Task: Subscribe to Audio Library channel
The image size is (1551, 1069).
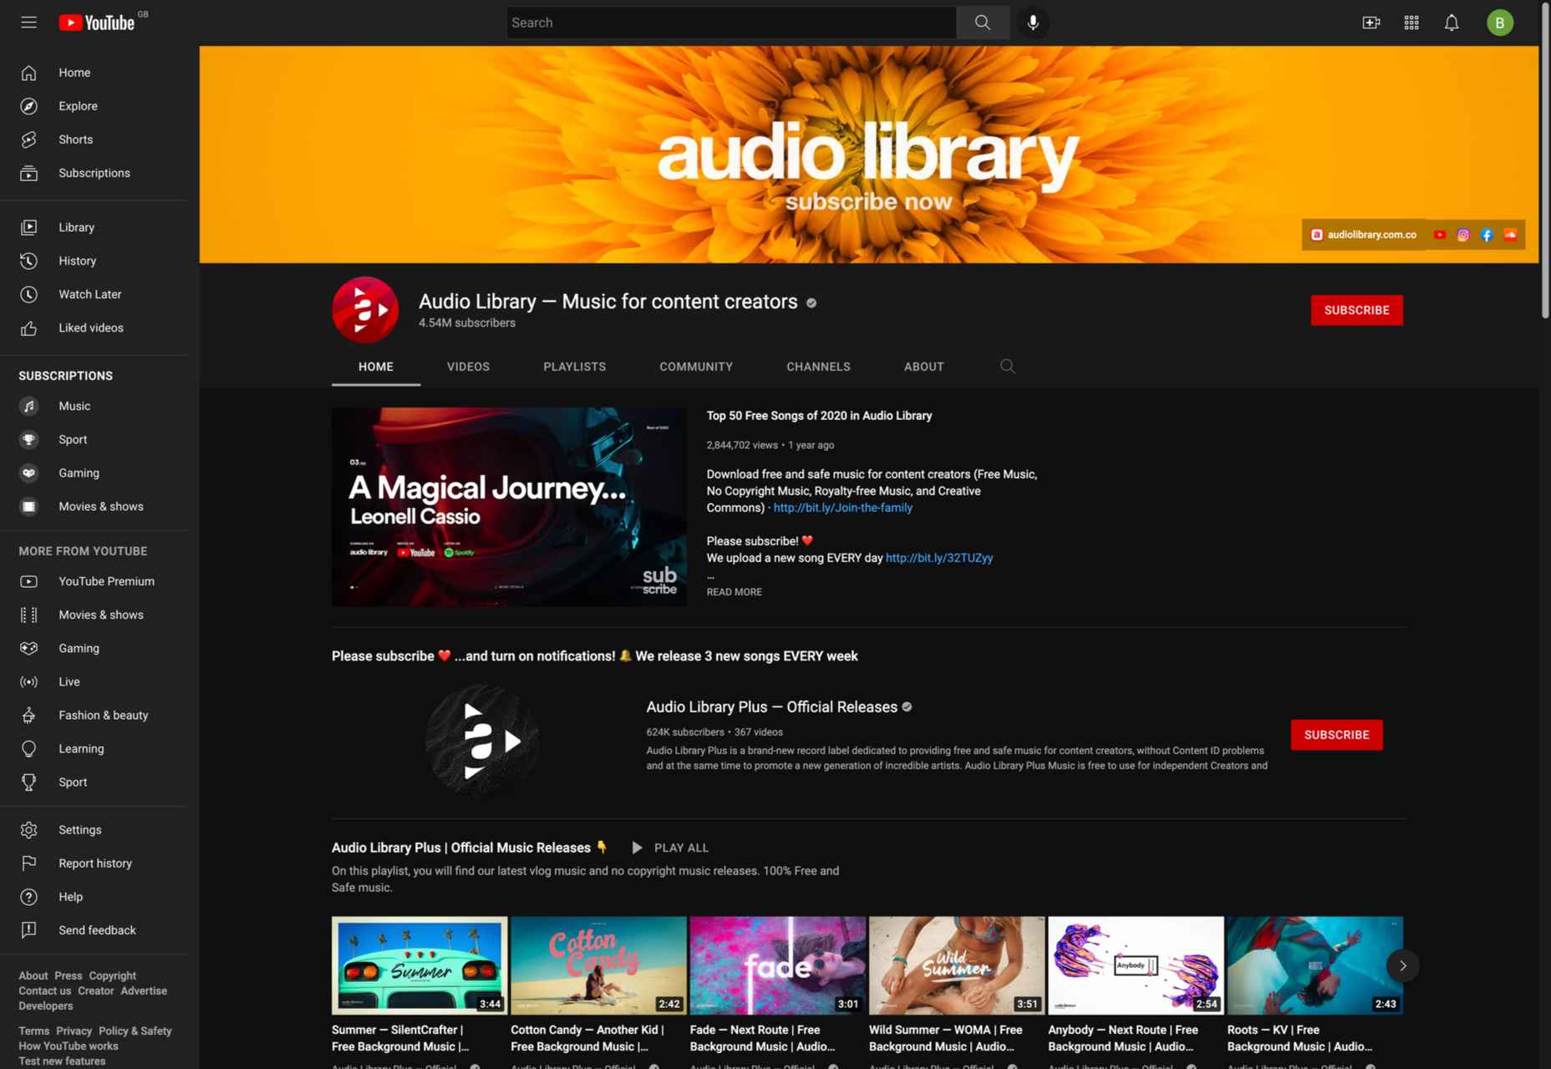Action: click(x=1356, y=310)
